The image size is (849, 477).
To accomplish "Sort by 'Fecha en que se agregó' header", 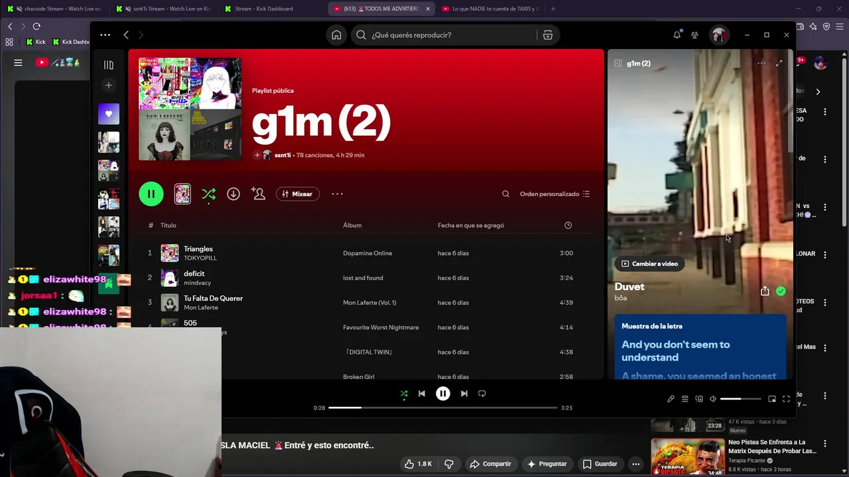I will tap(471, 225).
